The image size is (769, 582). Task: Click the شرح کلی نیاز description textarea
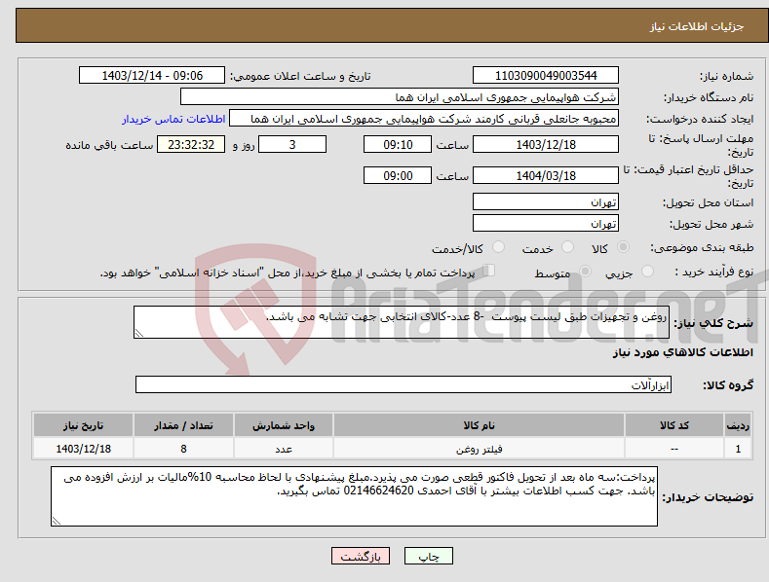pos(402,322)
